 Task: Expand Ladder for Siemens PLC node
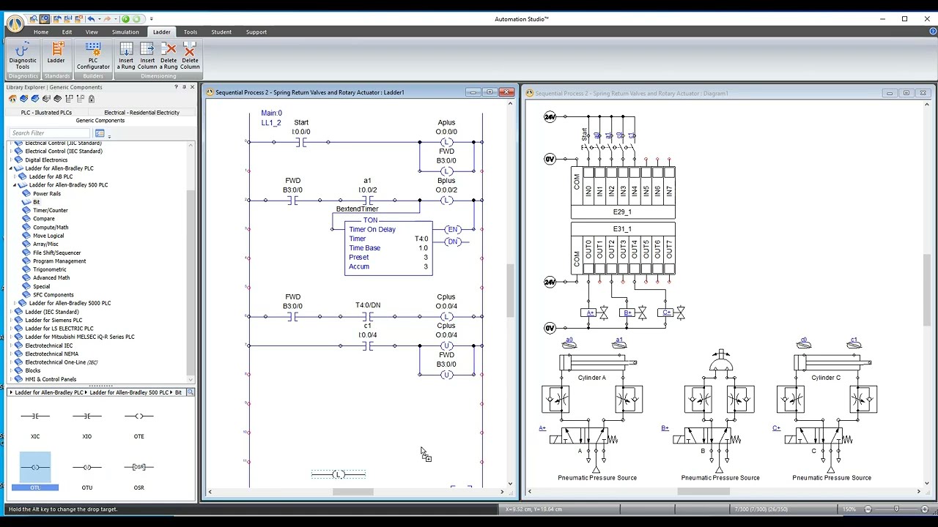tap(11, 320)
